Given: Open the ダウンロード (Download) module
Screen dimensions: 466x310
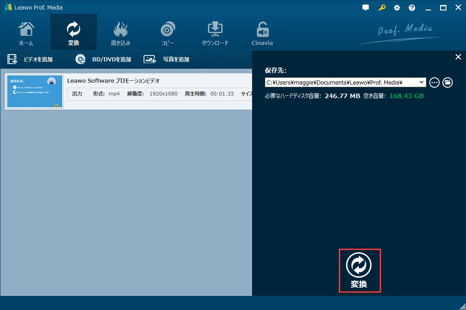Looking at the screenshot, I should [x=214, y=32].
